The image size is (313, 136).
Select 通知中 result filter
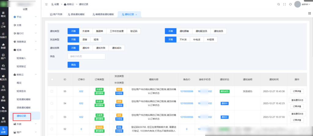86,48
